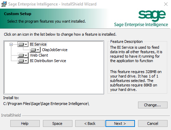Collapse the BI Service tree node

11,44
